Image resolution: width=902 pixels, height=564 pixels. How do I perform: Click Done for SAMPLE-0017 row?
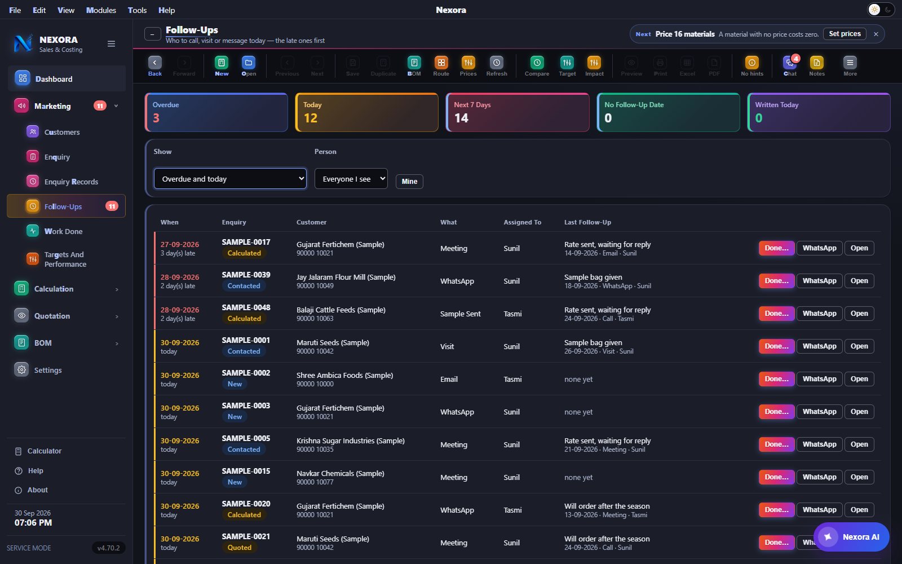coord(776,248)
